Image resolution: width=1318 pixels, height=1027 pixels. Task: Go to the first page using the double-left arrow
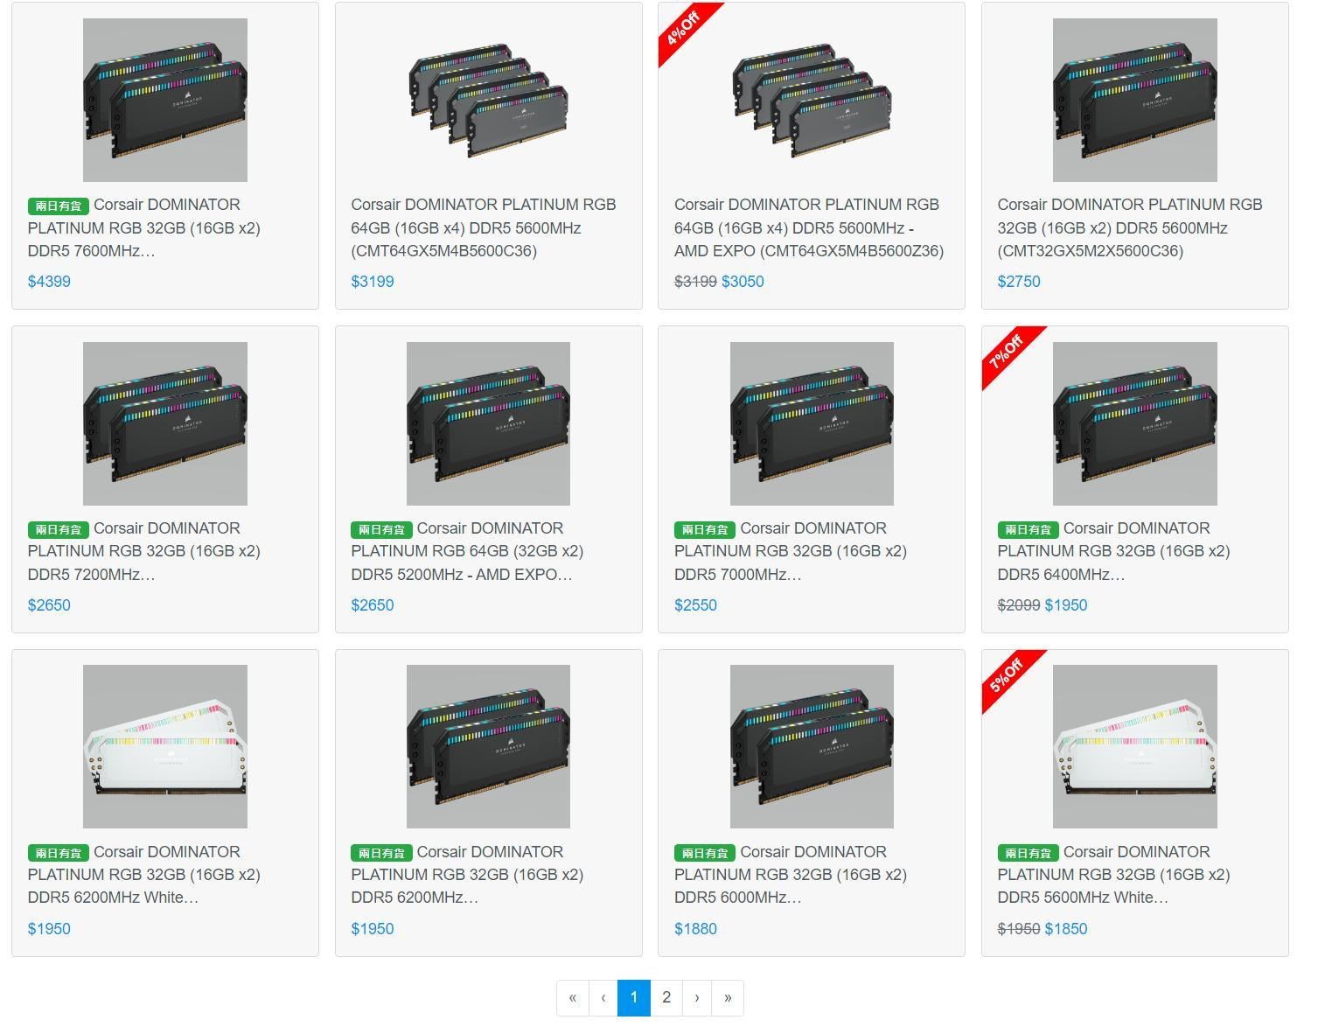tap(572, 998)
